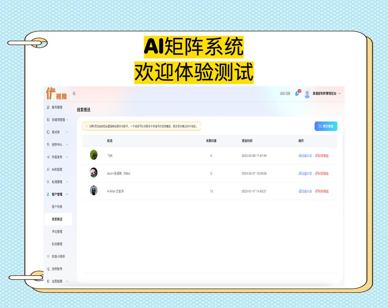Screen dimensions: 388x308
Task: Click the avatar in the Adam row
Action: (94, 172)
